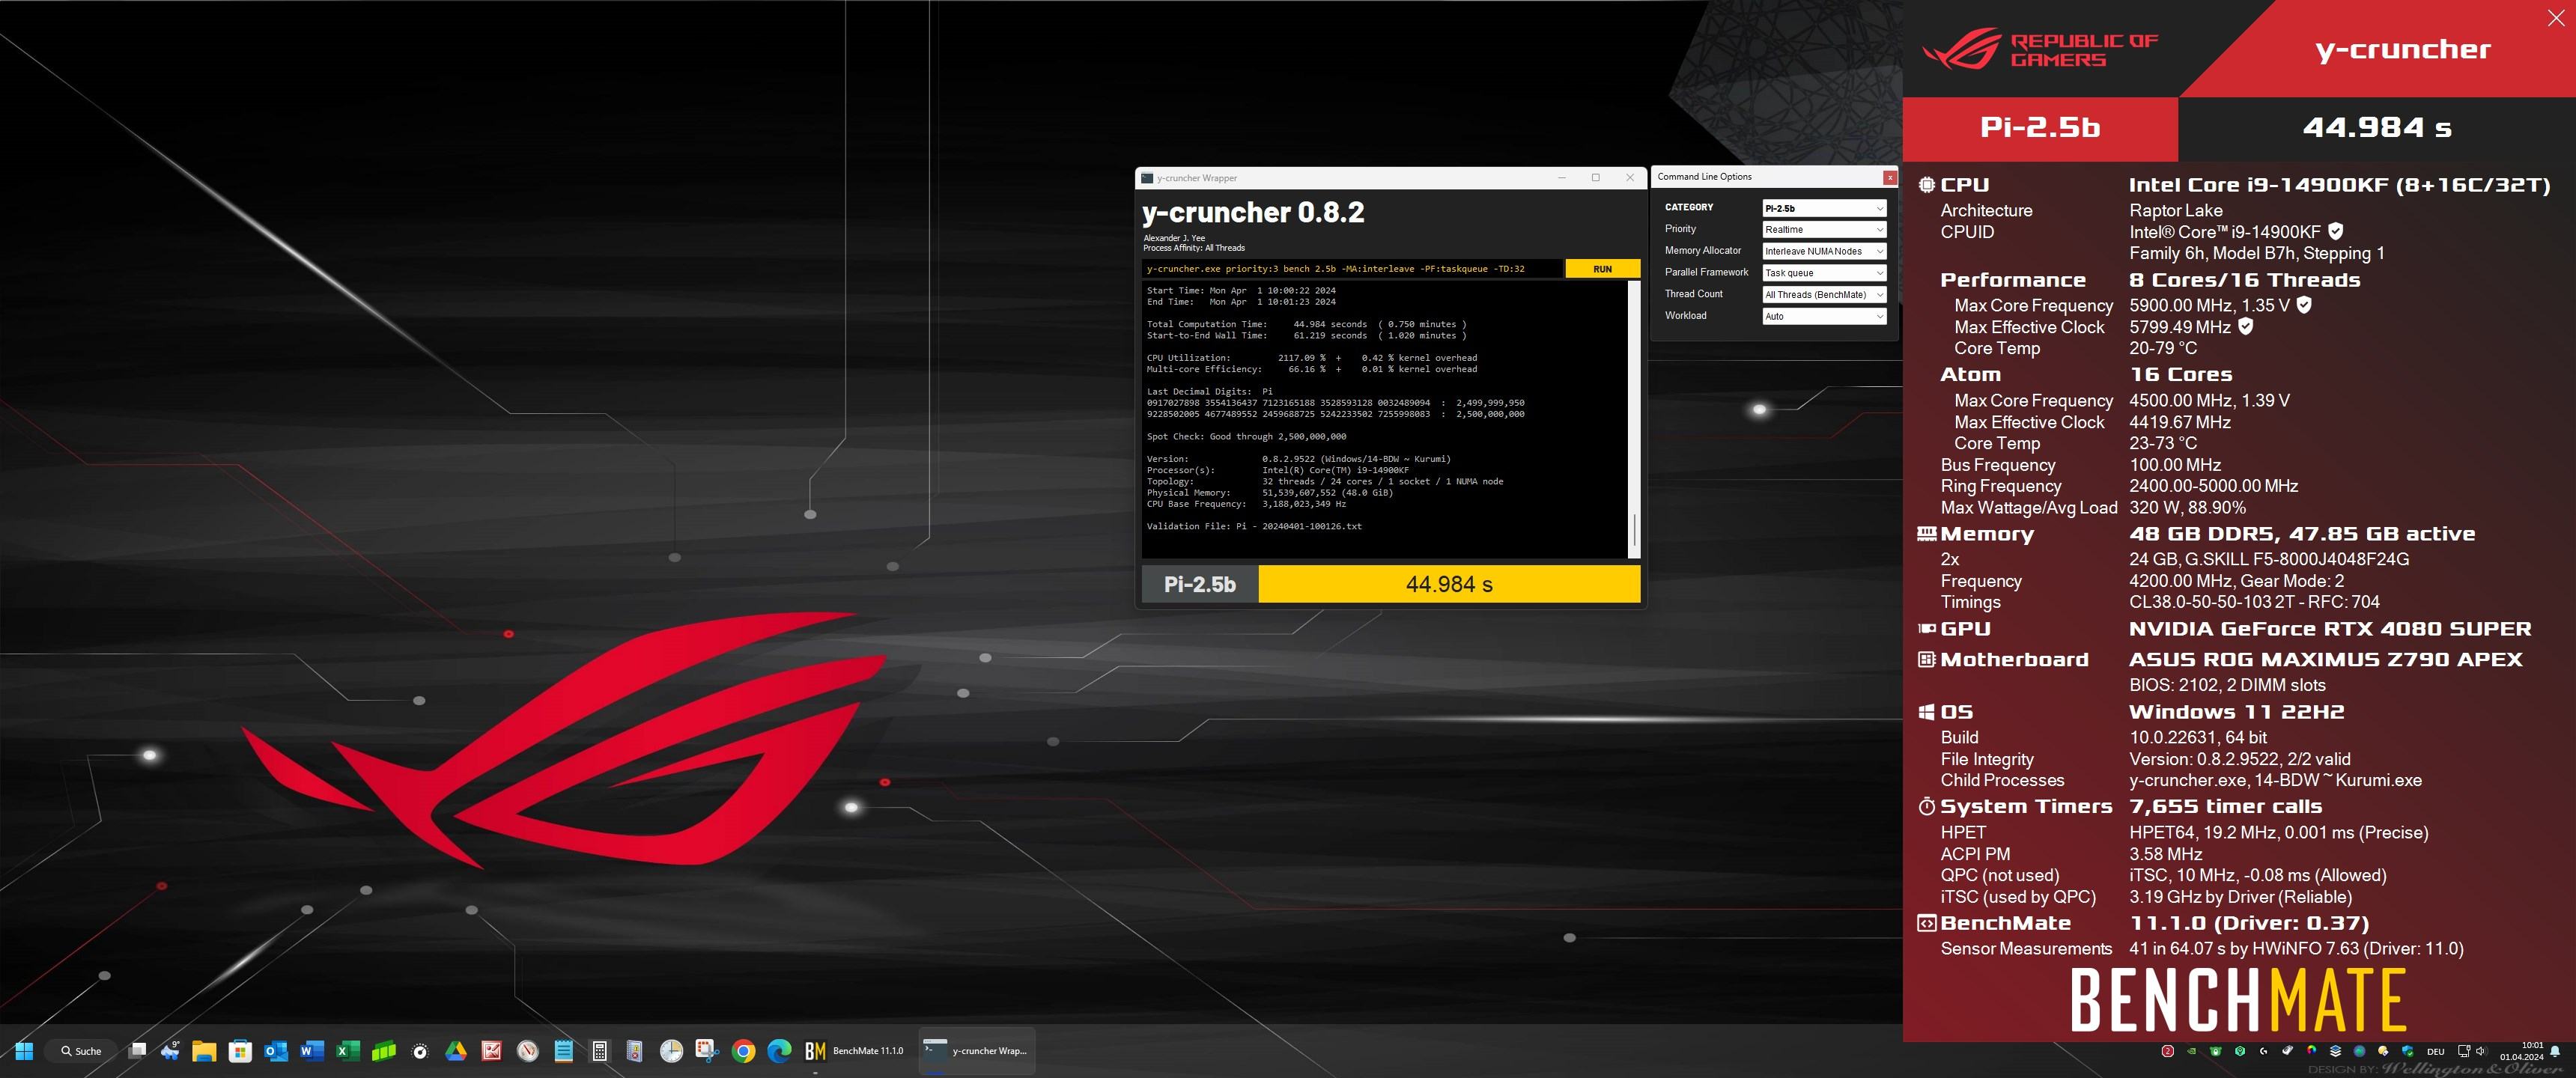2576x1078 pixels.
Task: Launch Snipping Tool from the taskbar
Action: [707, 1050]
